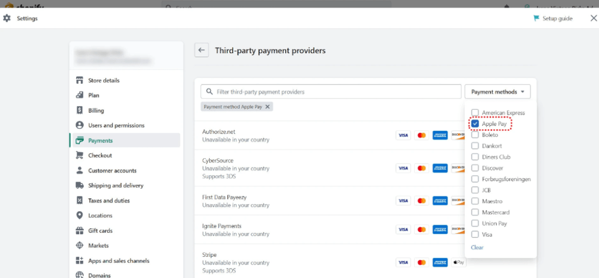Check the Maestro checkbox
The height and width of the screenshot is (278, 599).
click(475, 201)
